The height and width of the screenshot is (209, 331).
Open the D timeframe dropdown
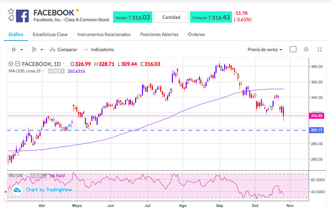tap(16, 49)
